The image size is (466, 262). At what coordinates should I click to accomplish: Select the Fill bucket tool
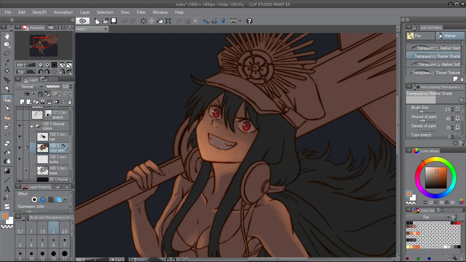pos(7,152)
